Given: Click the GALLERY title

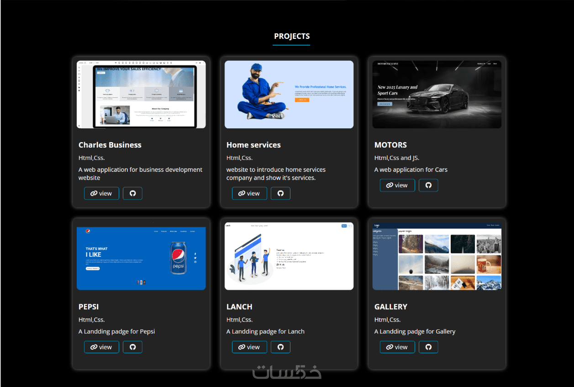Looking at the screenshot, I should click(391, 307).
